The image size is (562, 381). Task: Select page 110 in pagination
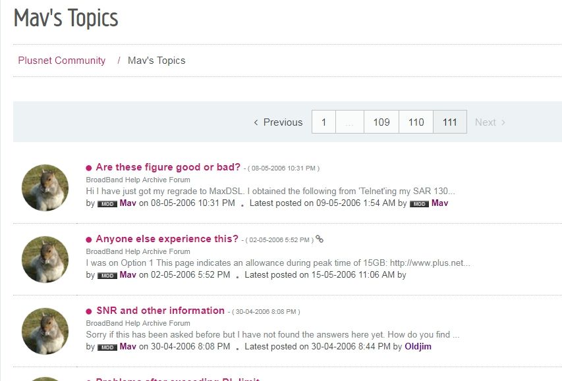[x=415, y=122]
